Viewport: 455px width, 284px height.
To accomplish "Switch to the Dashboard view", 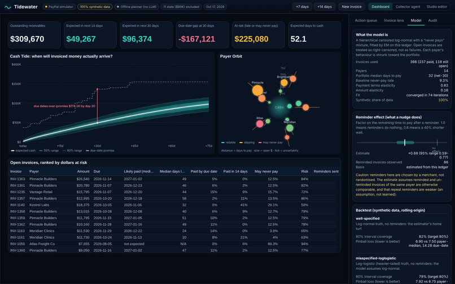I will tap(380, 7).
